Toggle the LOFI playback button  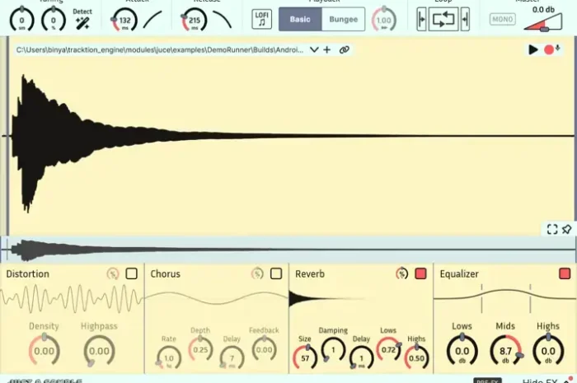[261, 19]
